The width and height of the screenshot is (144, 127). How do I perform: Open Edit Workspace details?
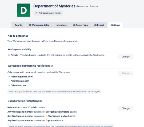(48, 13)
